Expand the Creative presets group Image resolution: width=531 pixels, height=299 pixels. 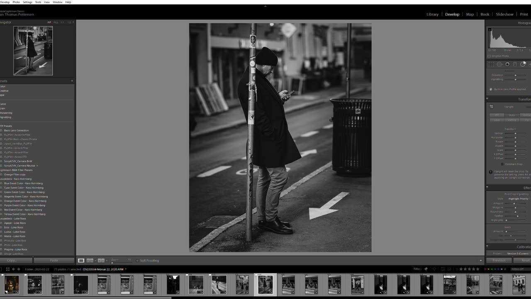(x=4, y=91)
